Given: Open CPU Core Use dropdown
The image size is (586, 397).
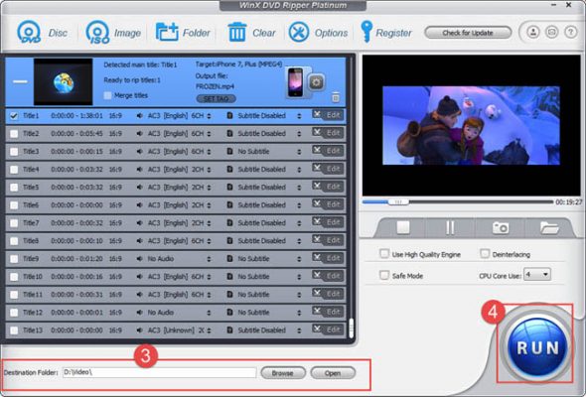Looking at the screenshot, I should pos(537,275).
